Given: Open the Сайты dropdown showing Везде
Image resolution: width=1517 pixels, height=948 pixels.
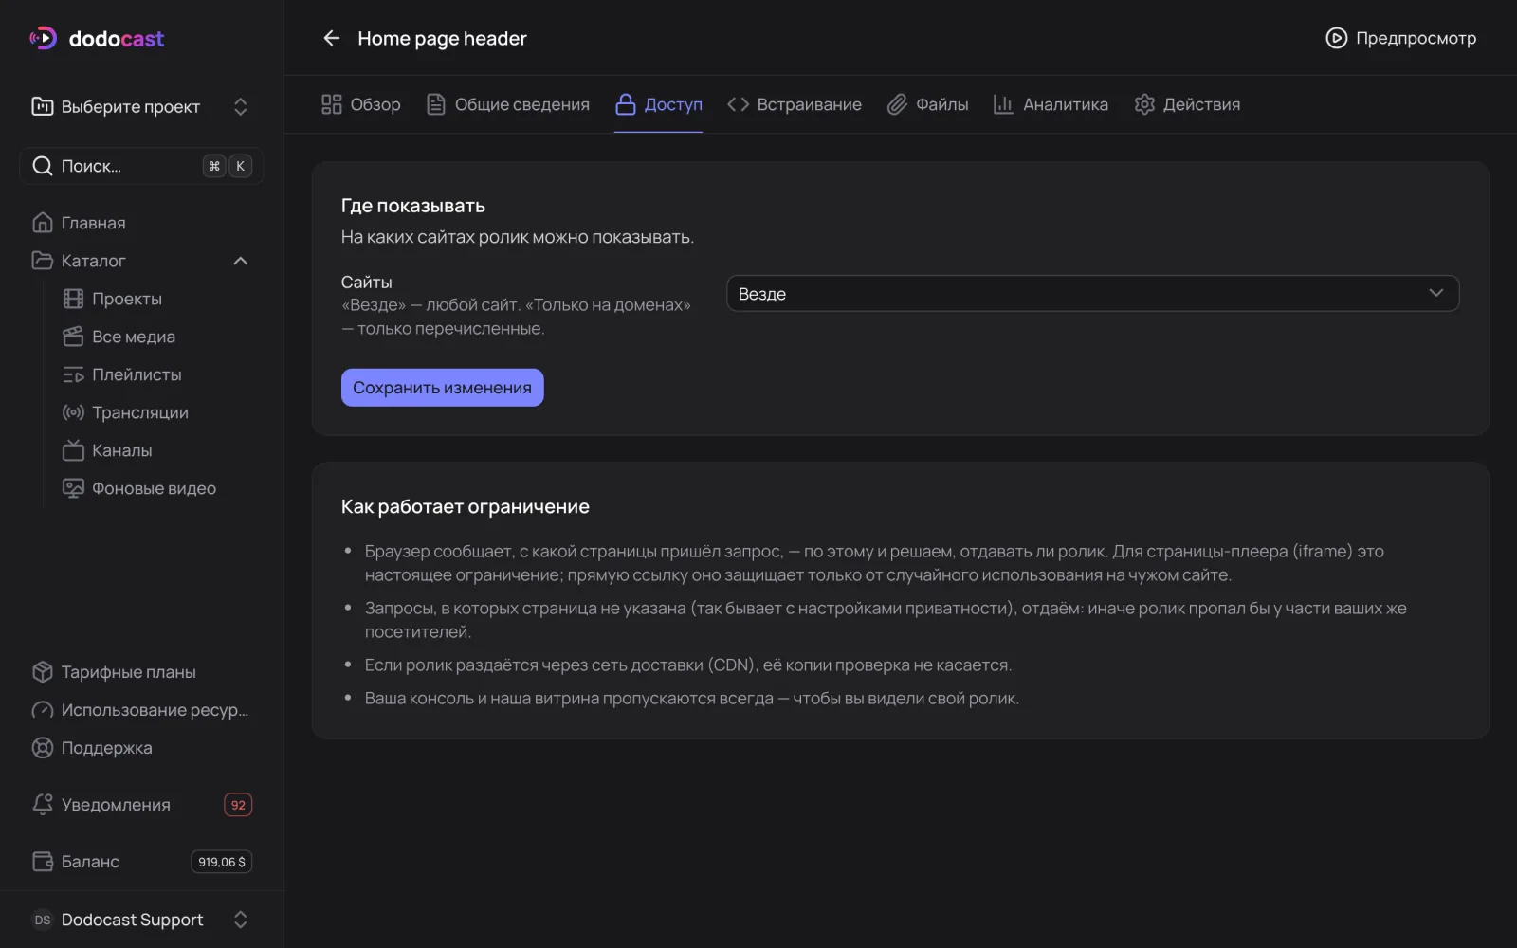Looking at the screenshot, I should [x=1092, y=294].
